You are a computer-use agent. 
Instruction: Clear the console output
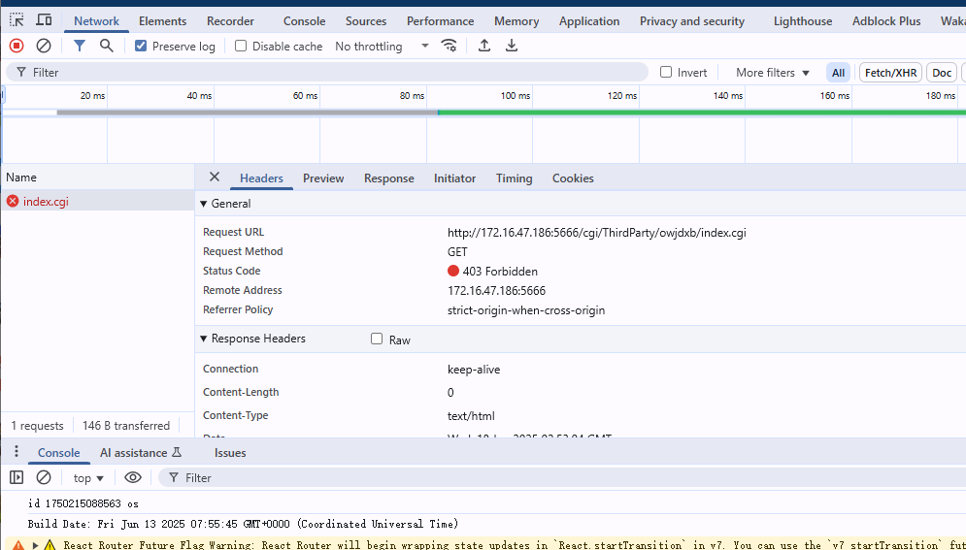click(43, 477)
